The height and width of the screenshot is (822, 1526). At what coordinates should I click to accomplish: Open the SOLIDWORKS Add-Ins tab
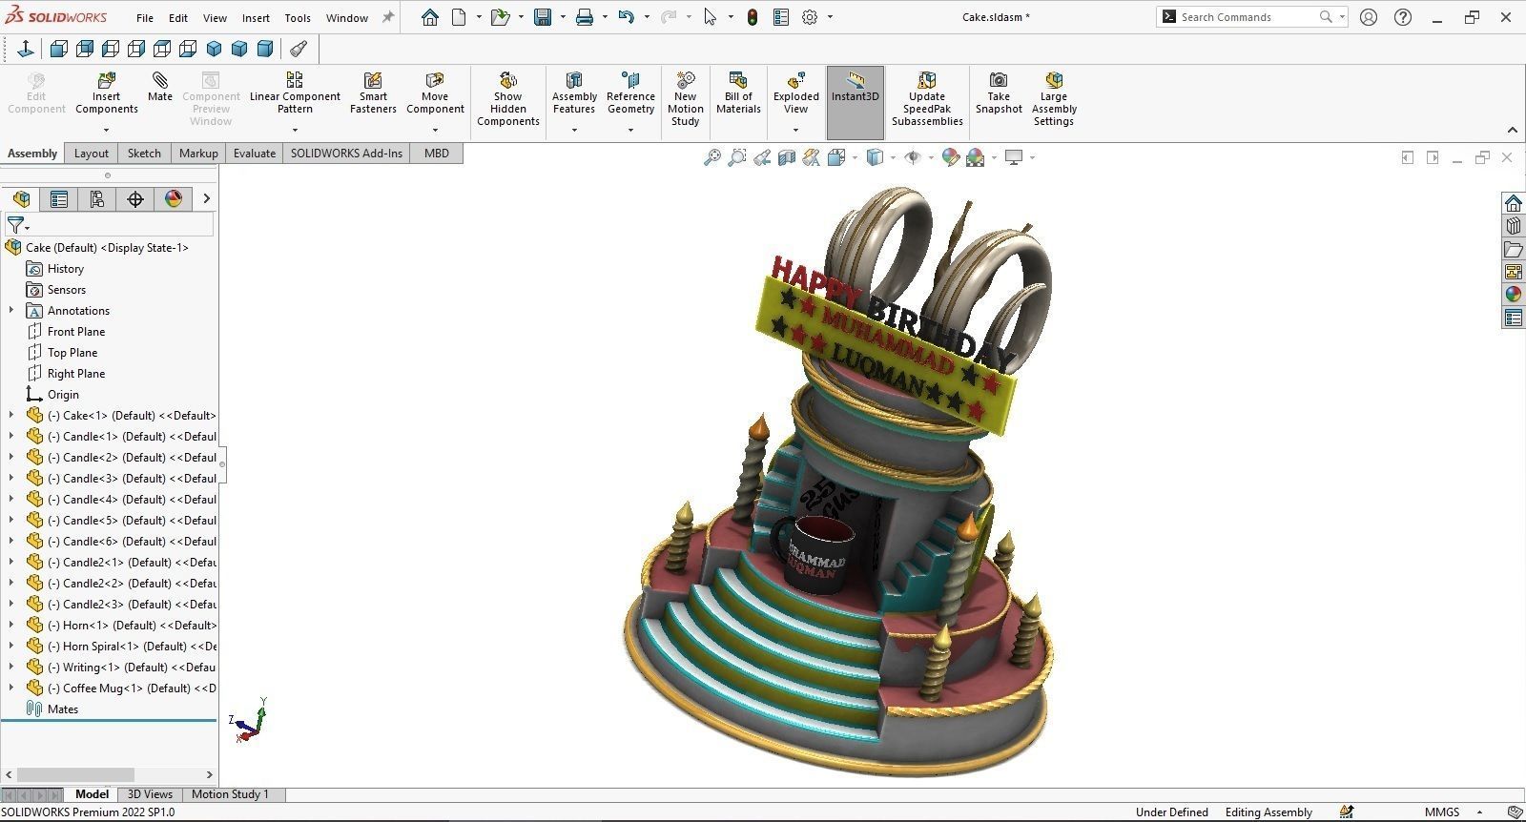click(x=346, y=154)
